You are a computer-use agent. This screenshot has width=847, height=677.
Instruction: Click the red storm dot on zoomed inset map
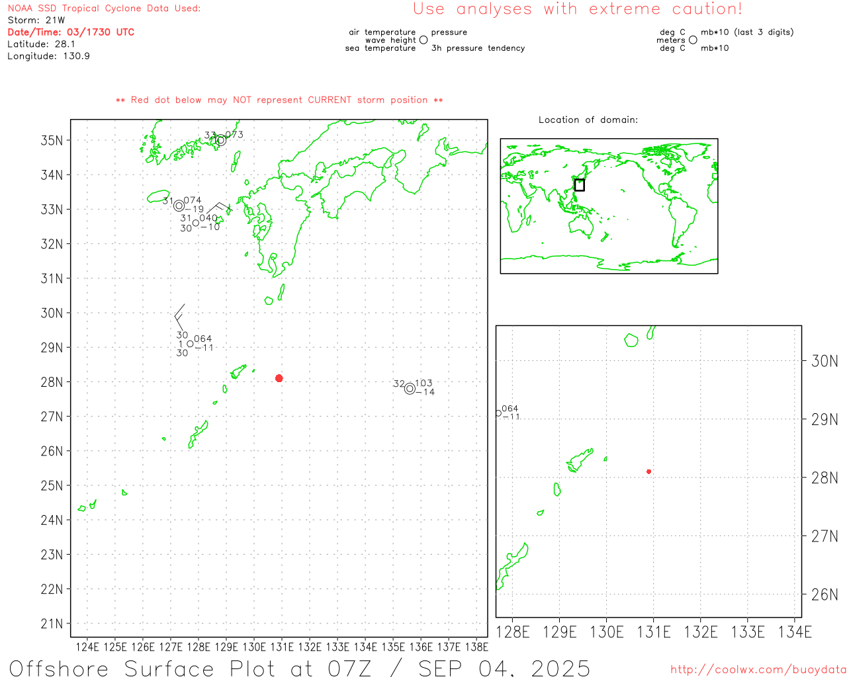coord(649,471)
